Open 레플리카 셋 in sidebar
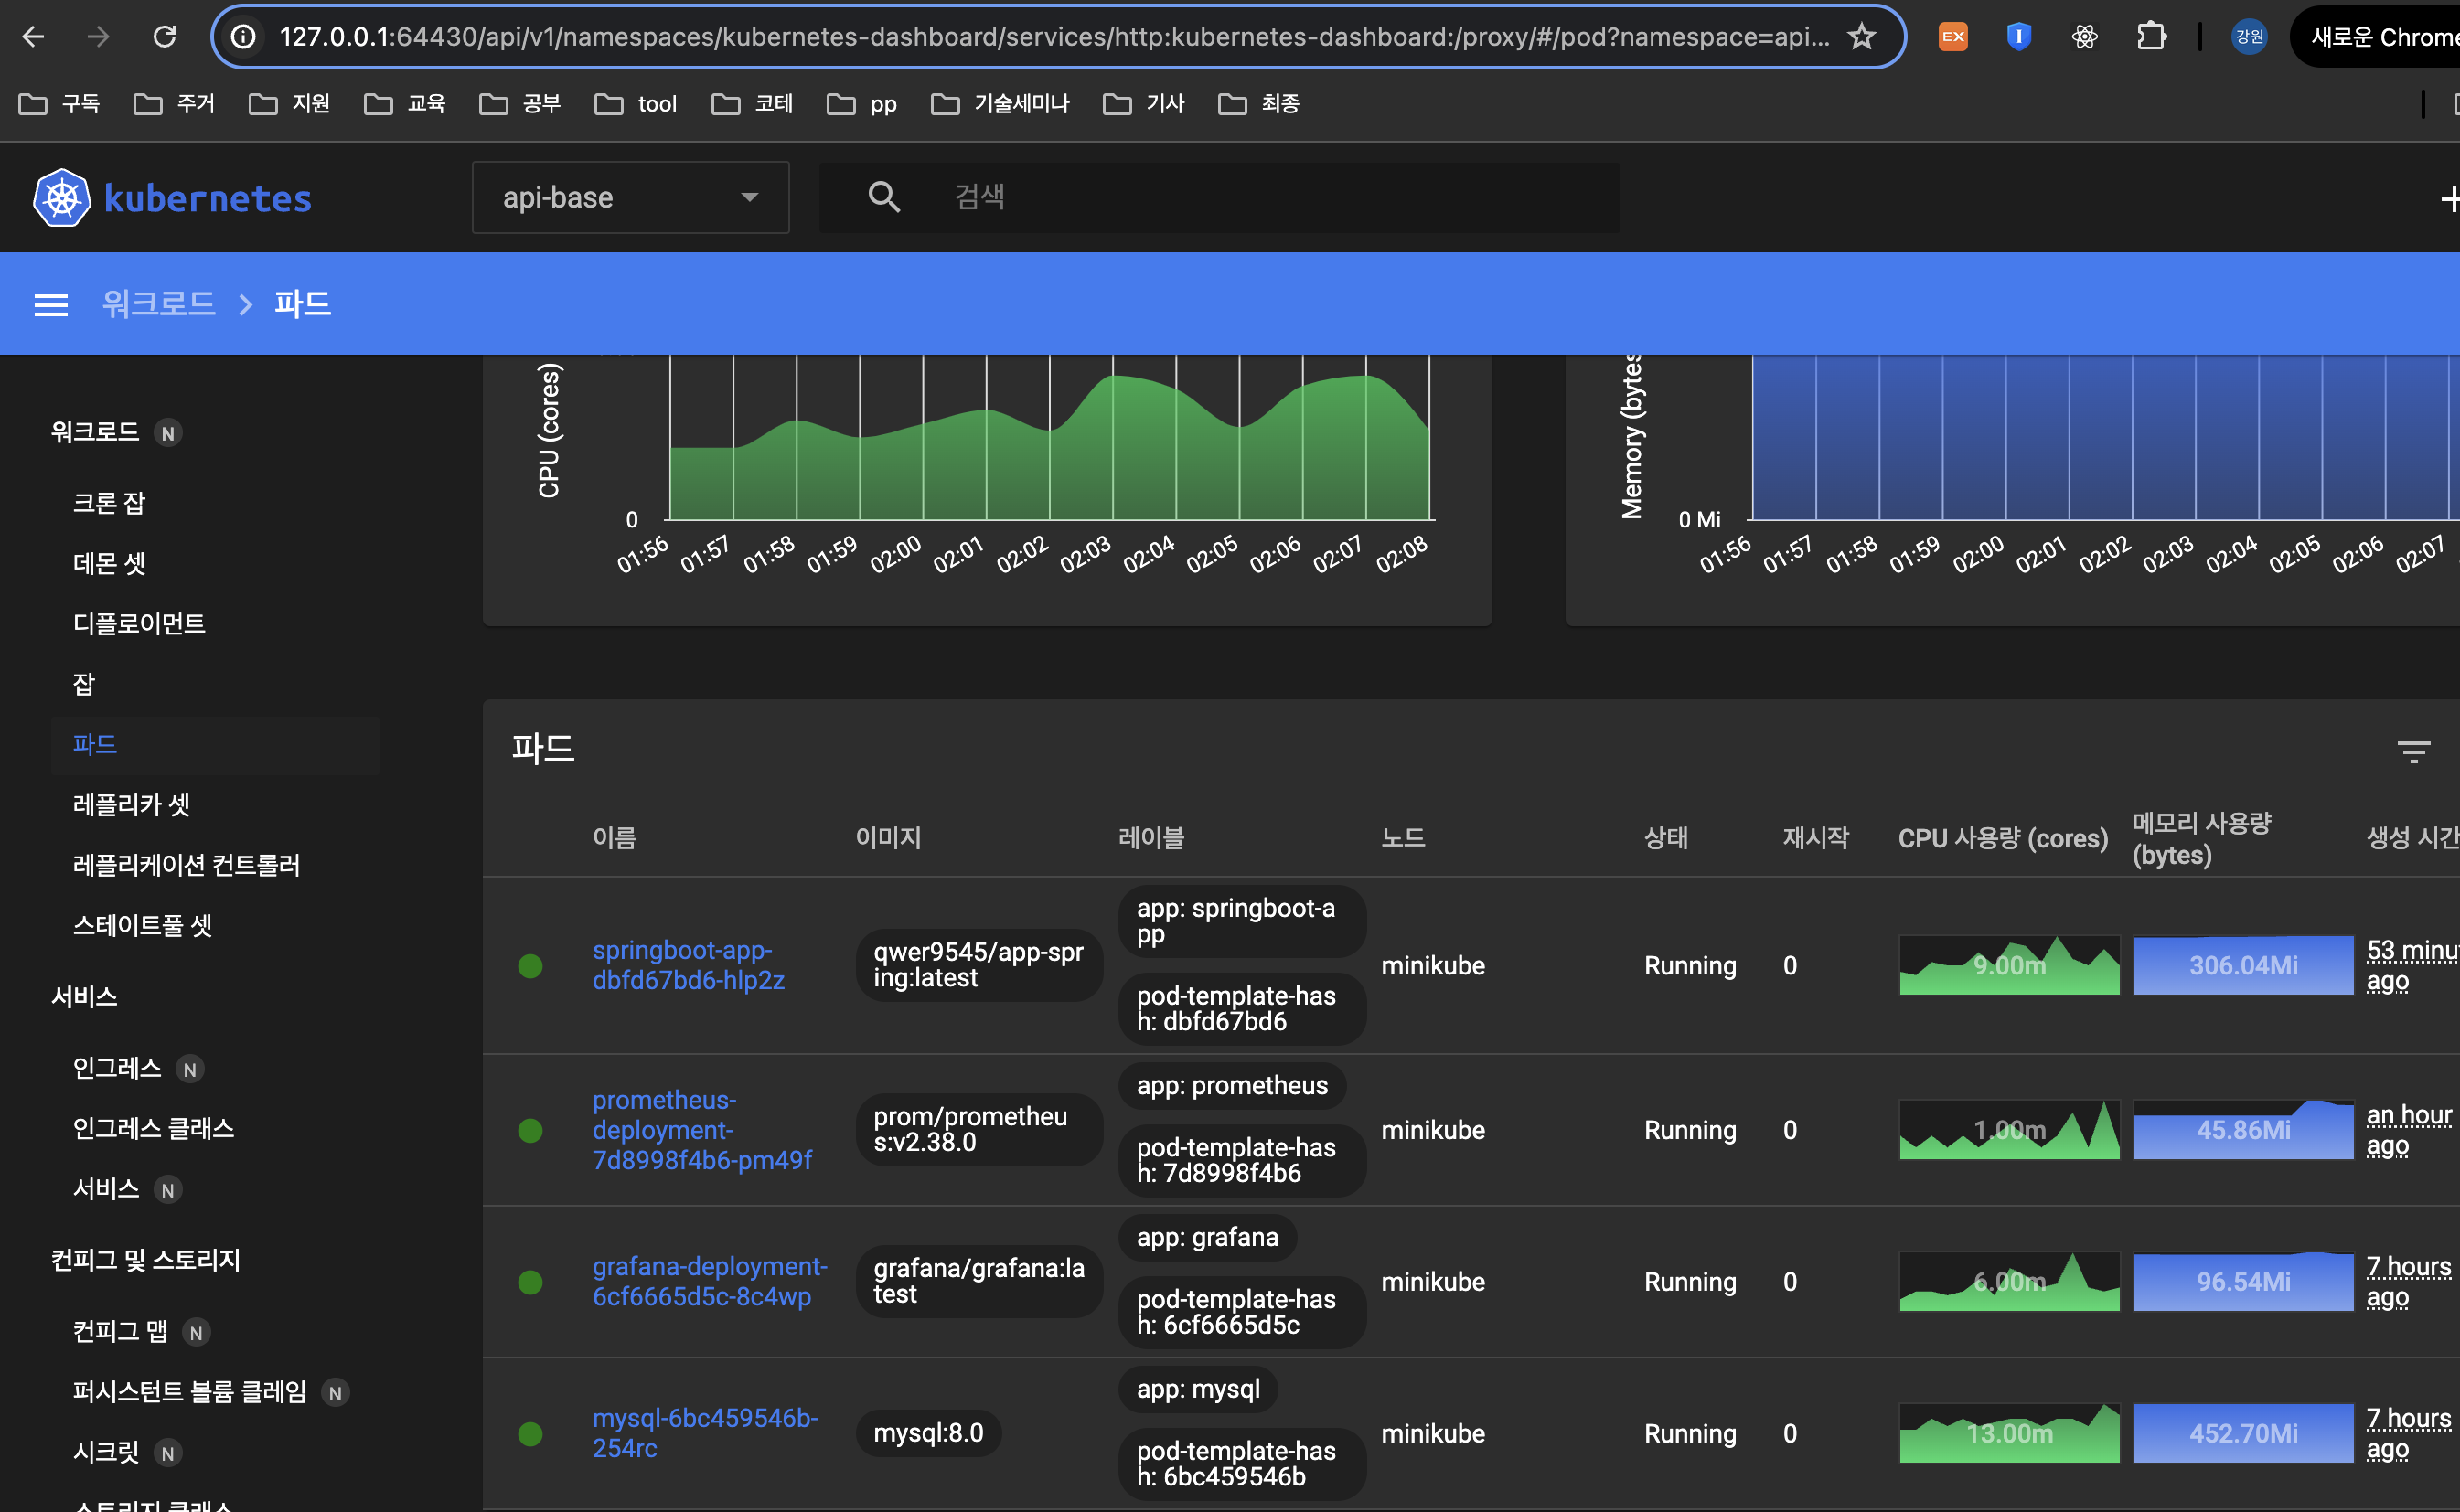Screen dimensions: 2460x1512 pyautogui.click(x=131, y=805)
